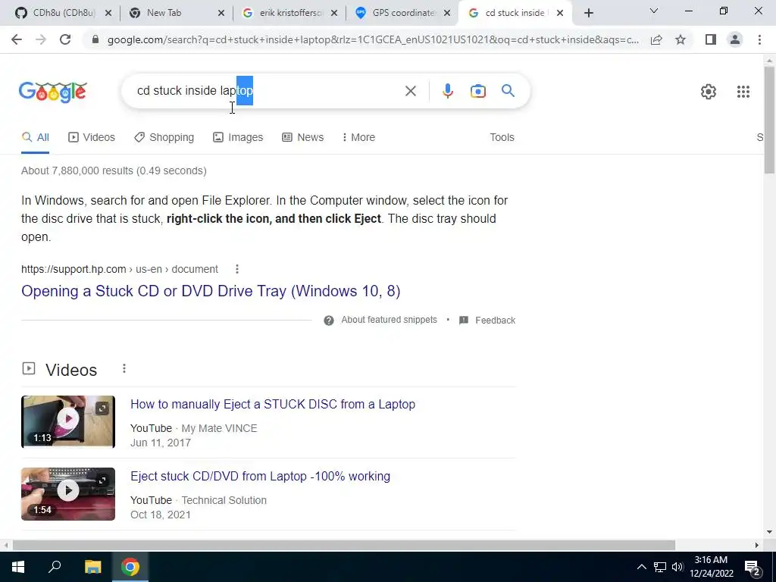Open How to manually Eject STUCK DISC video

coord(273,405)
